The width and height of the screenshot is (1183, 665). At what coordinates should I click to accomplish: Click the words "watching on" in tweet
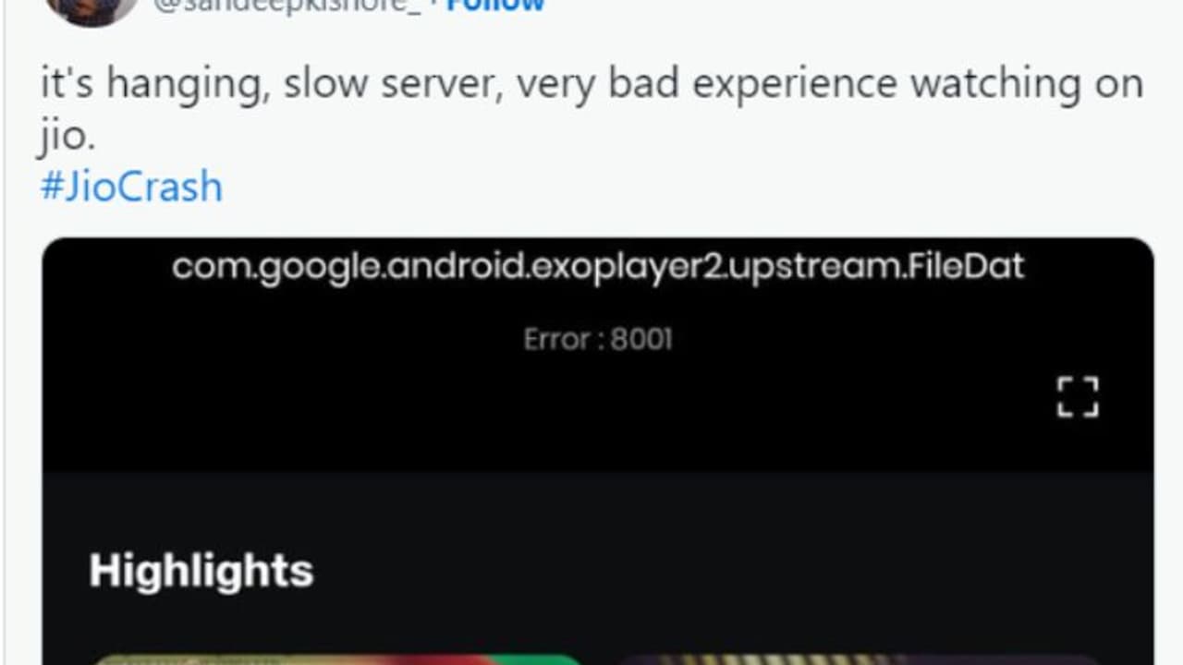[x=1027, y=85]
